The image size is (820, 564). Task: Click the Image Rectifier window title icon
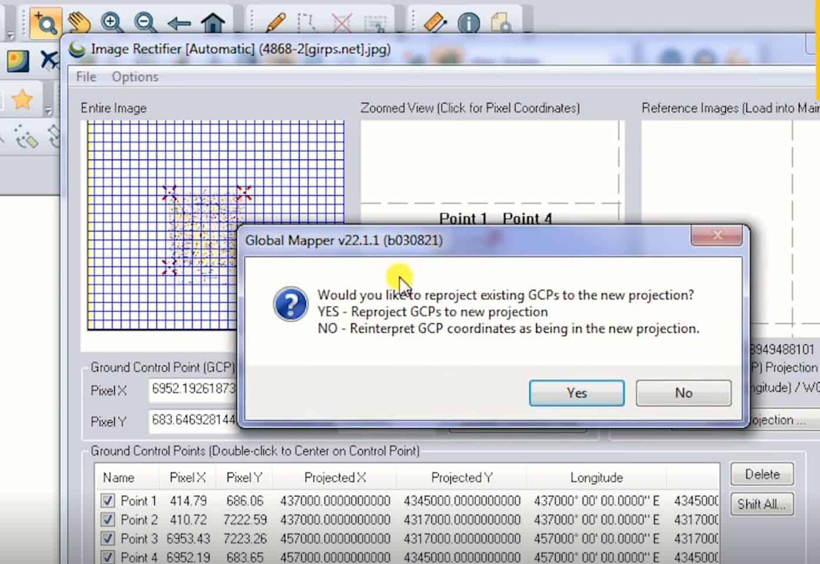77,49
